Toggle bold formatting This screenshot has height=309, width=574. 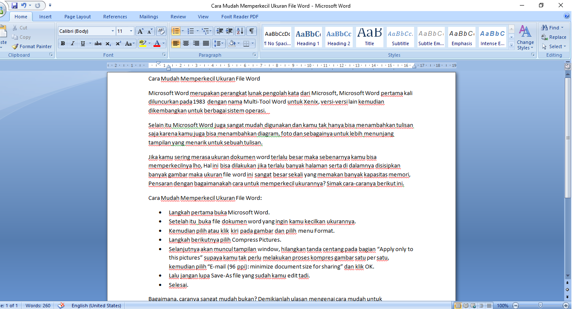click(63, 43)
